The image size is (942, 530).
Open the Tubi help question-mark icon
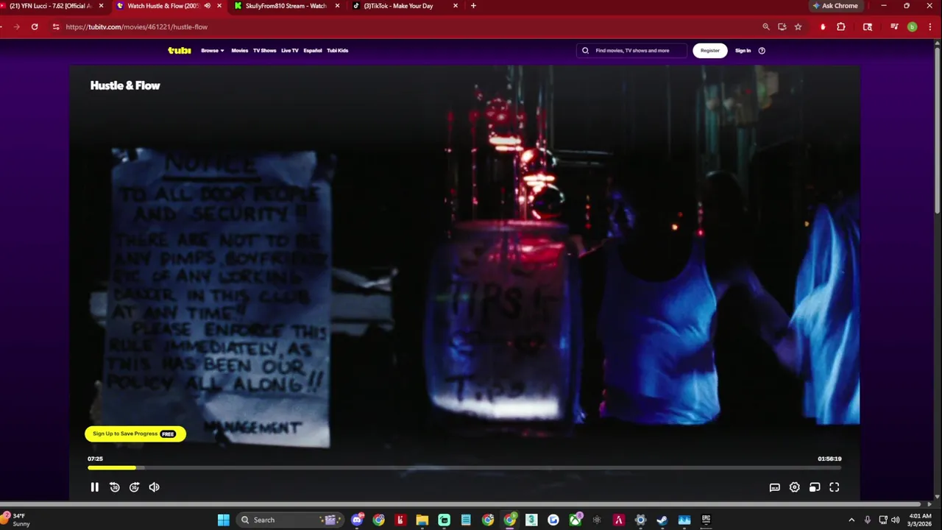tap(762, 51)
